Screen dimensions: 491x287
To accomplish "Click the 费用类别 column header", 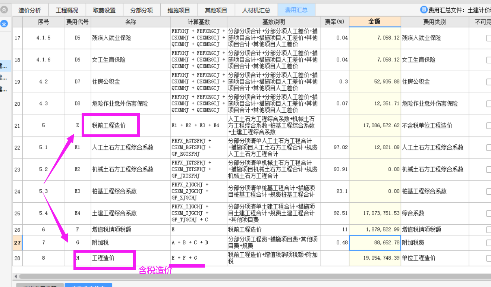I will 435,22.
